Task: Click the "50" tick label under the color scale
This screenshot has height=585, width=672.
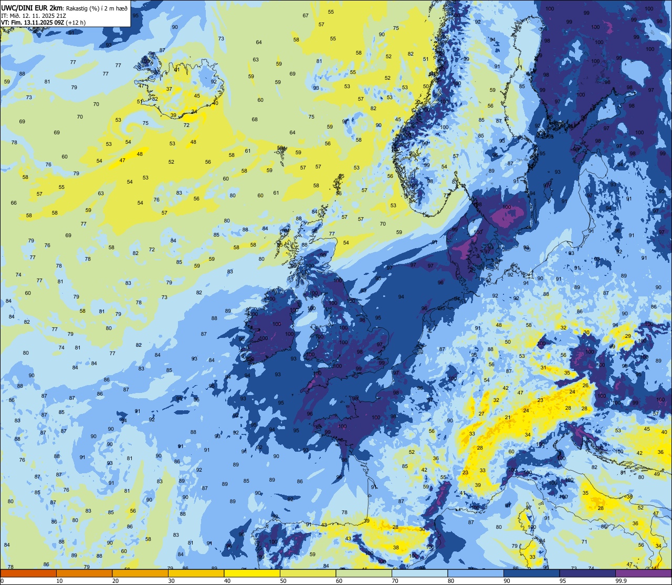Action: point(283,581)
